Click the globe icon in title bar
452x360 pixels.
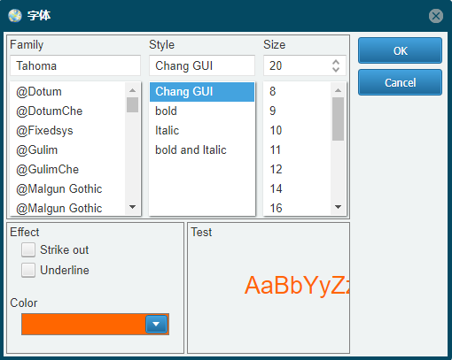15,16
